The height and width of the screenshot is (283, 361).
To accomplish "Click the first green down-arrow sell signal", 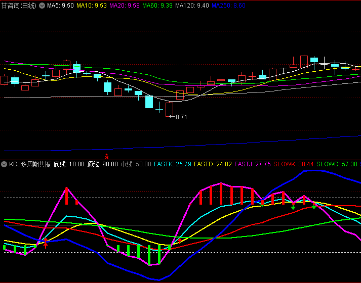I will (x=293, y=207).
